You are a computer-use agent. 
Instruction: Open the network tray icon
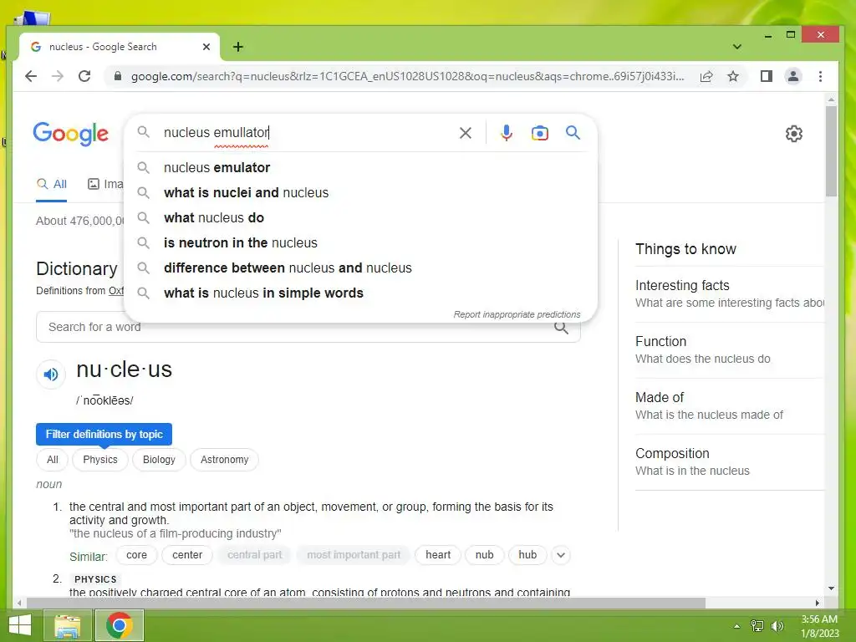(x=757, y=626)
